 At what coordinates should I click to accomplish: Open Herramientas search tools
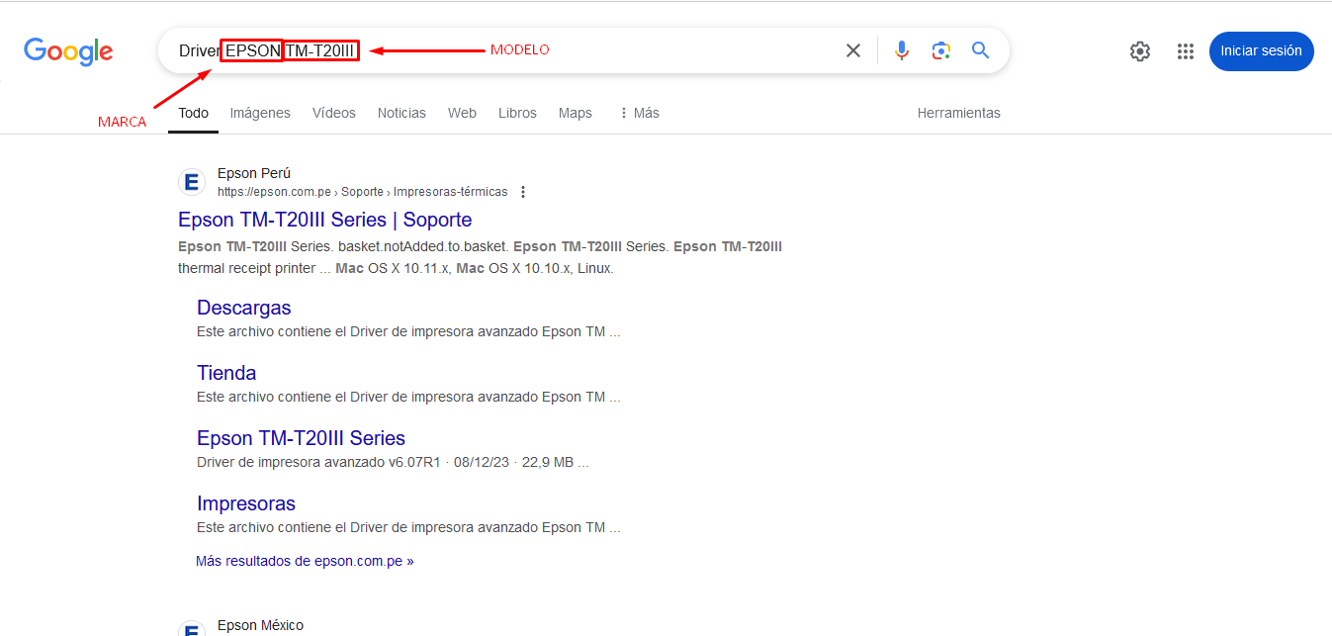(959, 113)
